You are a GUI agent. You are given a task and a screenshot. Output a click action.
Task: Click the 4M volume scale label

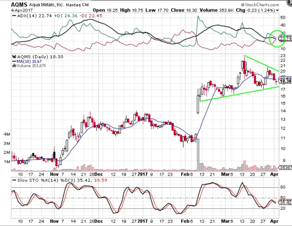pyautogui.click(x=7, y=134)
